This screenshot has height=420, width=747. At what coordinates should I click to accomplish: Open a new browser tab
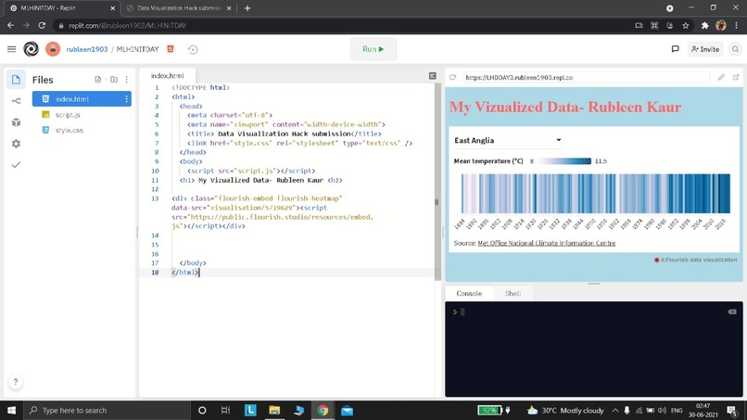pos(247,8)
